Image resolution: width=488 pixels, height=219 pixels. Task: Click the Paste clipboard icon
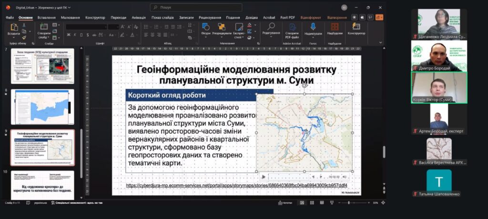pos(14,29)
